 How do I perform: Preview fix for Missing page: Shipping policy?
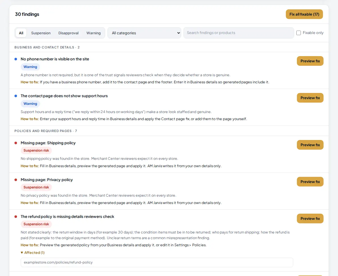pyautogui.click(x=310, y=145)
